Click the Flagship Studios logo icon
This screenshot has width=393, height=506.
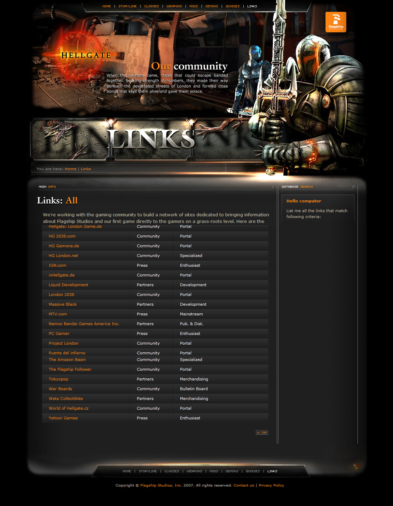(x=336, y=22)
